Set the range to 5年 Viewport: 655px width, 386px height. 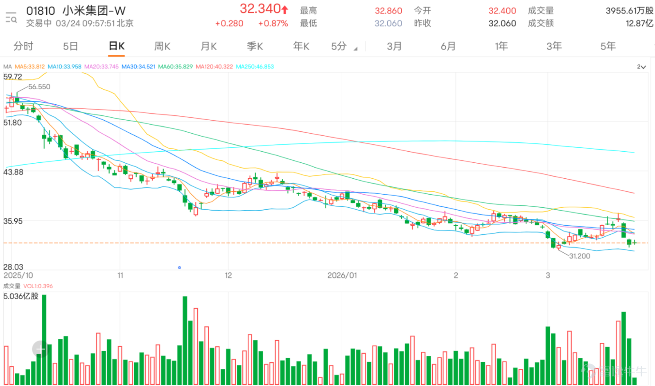click(608, 46)
